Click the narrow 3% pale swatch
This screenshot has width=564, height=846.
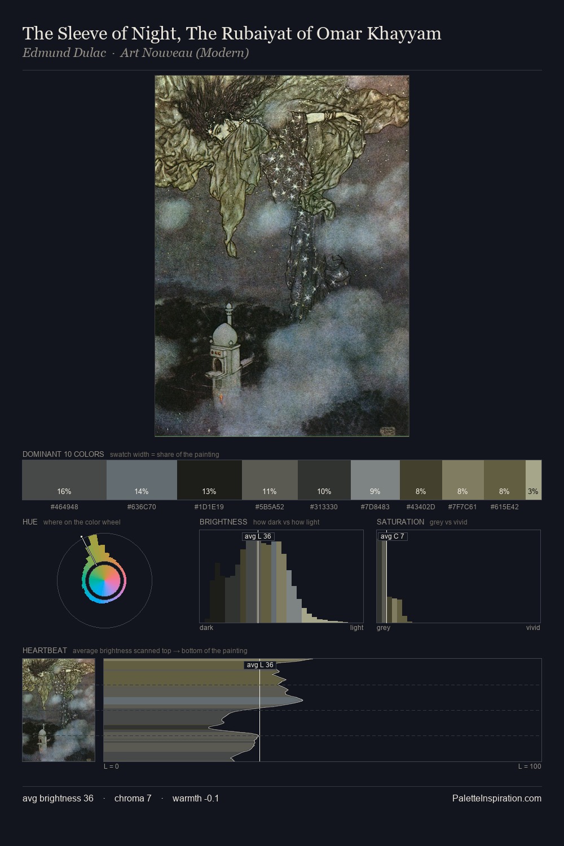pos(534,480)
